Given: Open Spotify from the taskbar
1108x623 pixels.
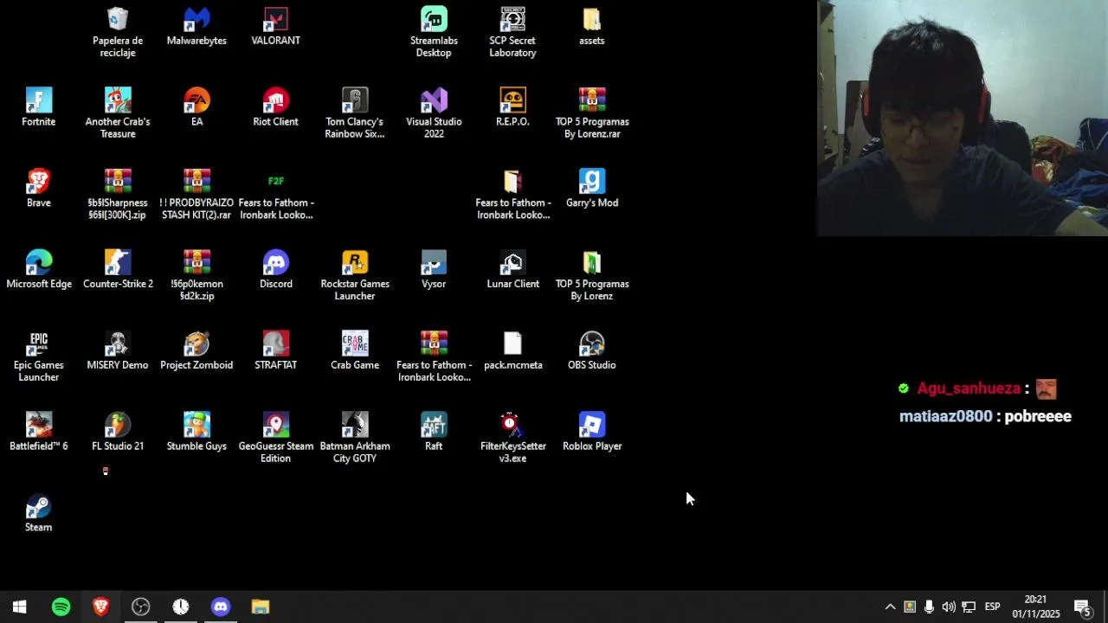Looking at the screenshot, I should pyautogui.click(x=61, y=607).
